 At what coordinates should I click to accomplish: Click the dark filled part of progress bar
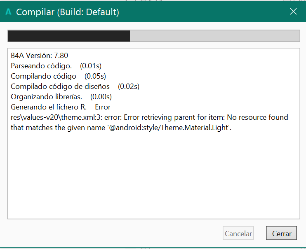pos(69,36)
